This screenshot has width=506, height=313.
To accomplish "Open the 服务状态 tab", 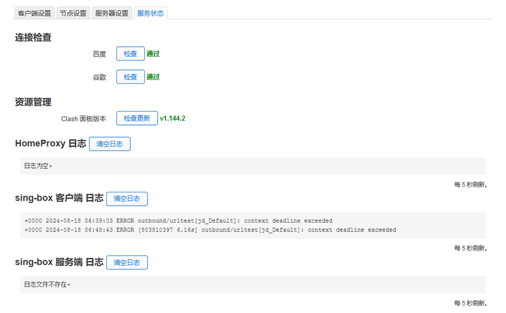I will point(151,13).
